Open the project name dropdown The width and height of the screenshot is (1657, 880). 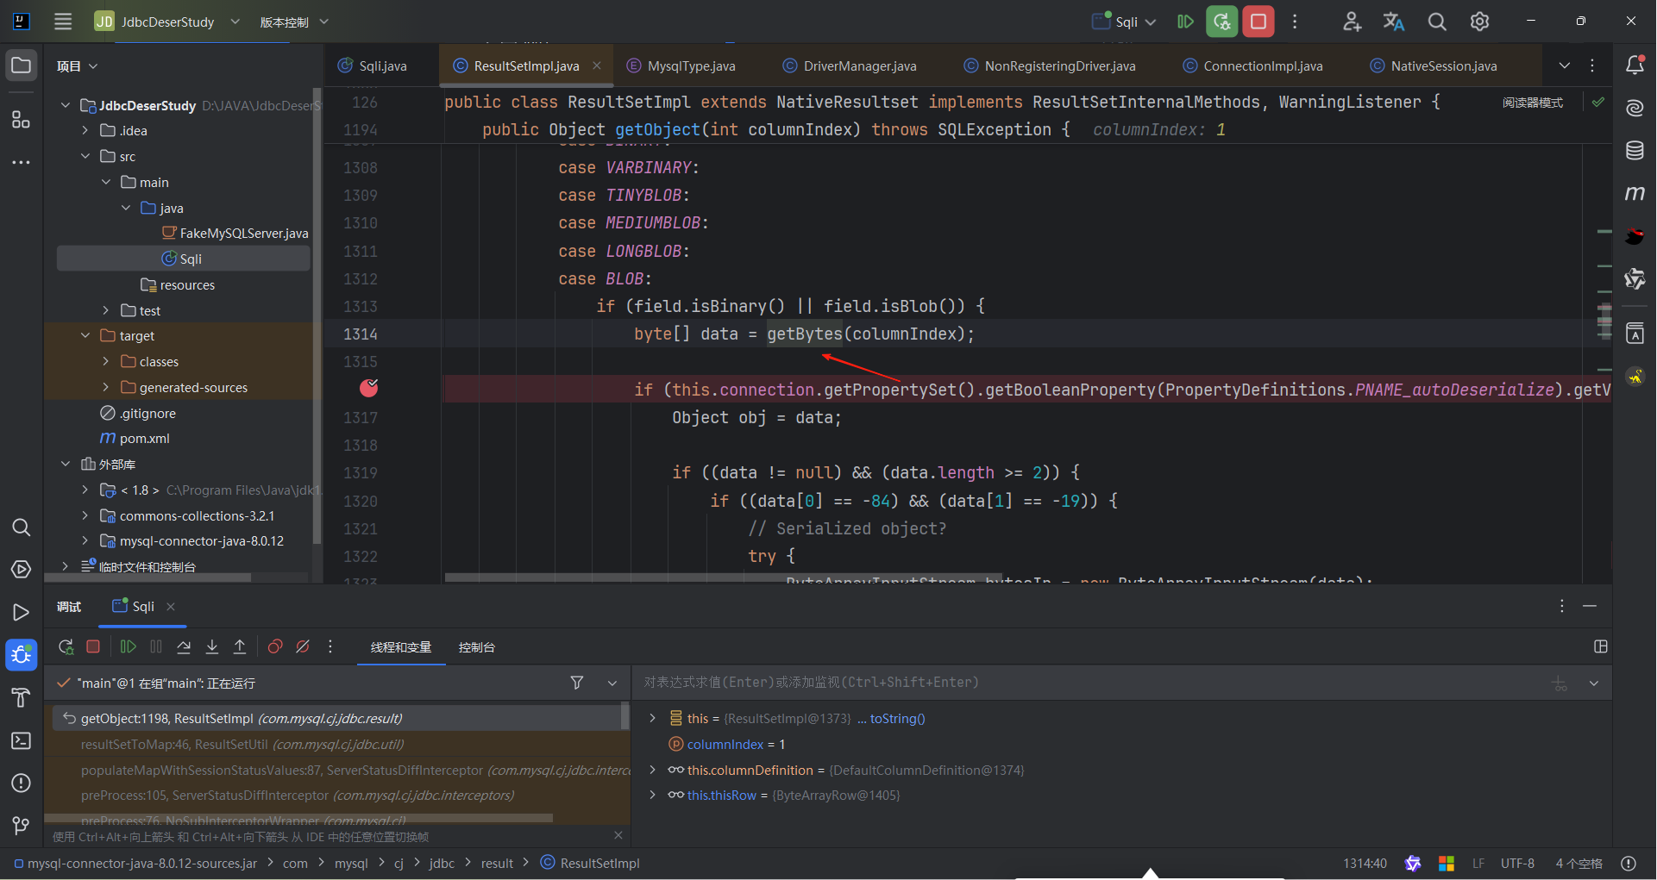[167, 22]
